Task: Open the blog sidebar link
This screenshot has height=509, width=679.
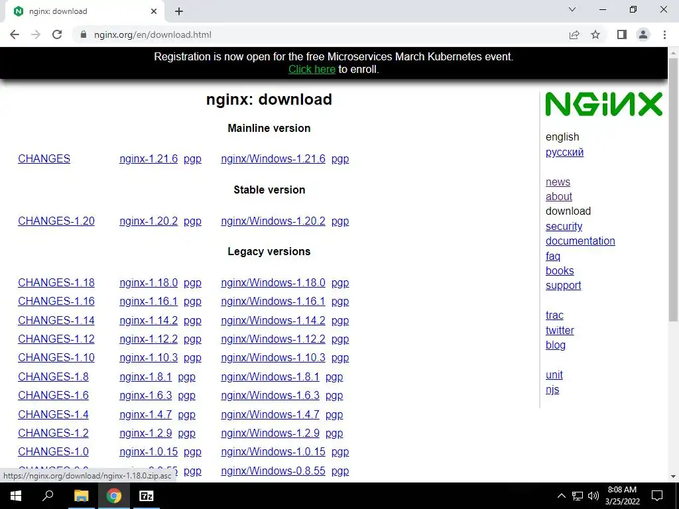Action: click(556, 345)
